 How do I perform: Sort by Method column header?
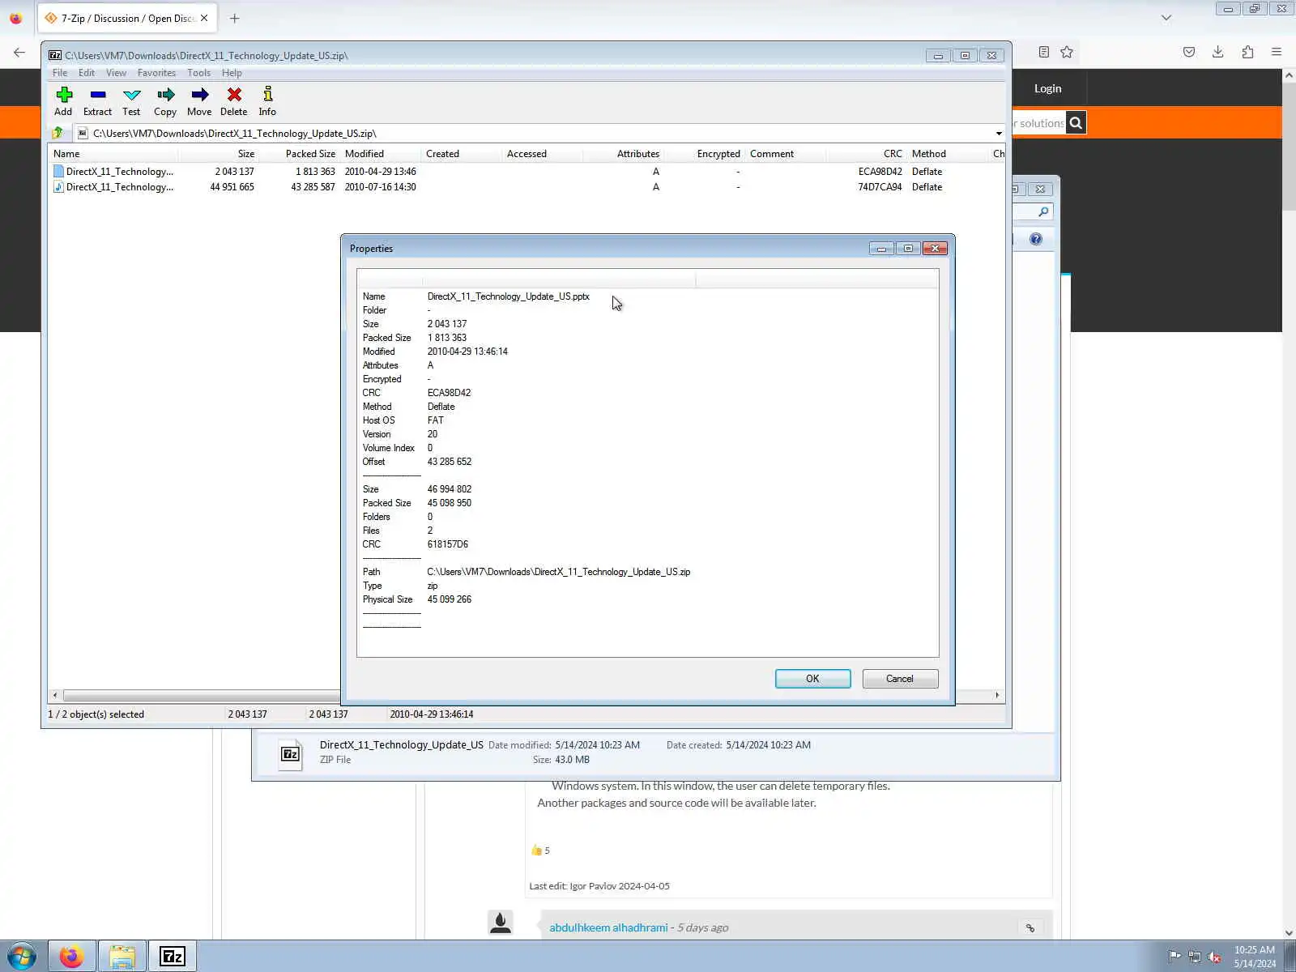click(x=948, y=154)
